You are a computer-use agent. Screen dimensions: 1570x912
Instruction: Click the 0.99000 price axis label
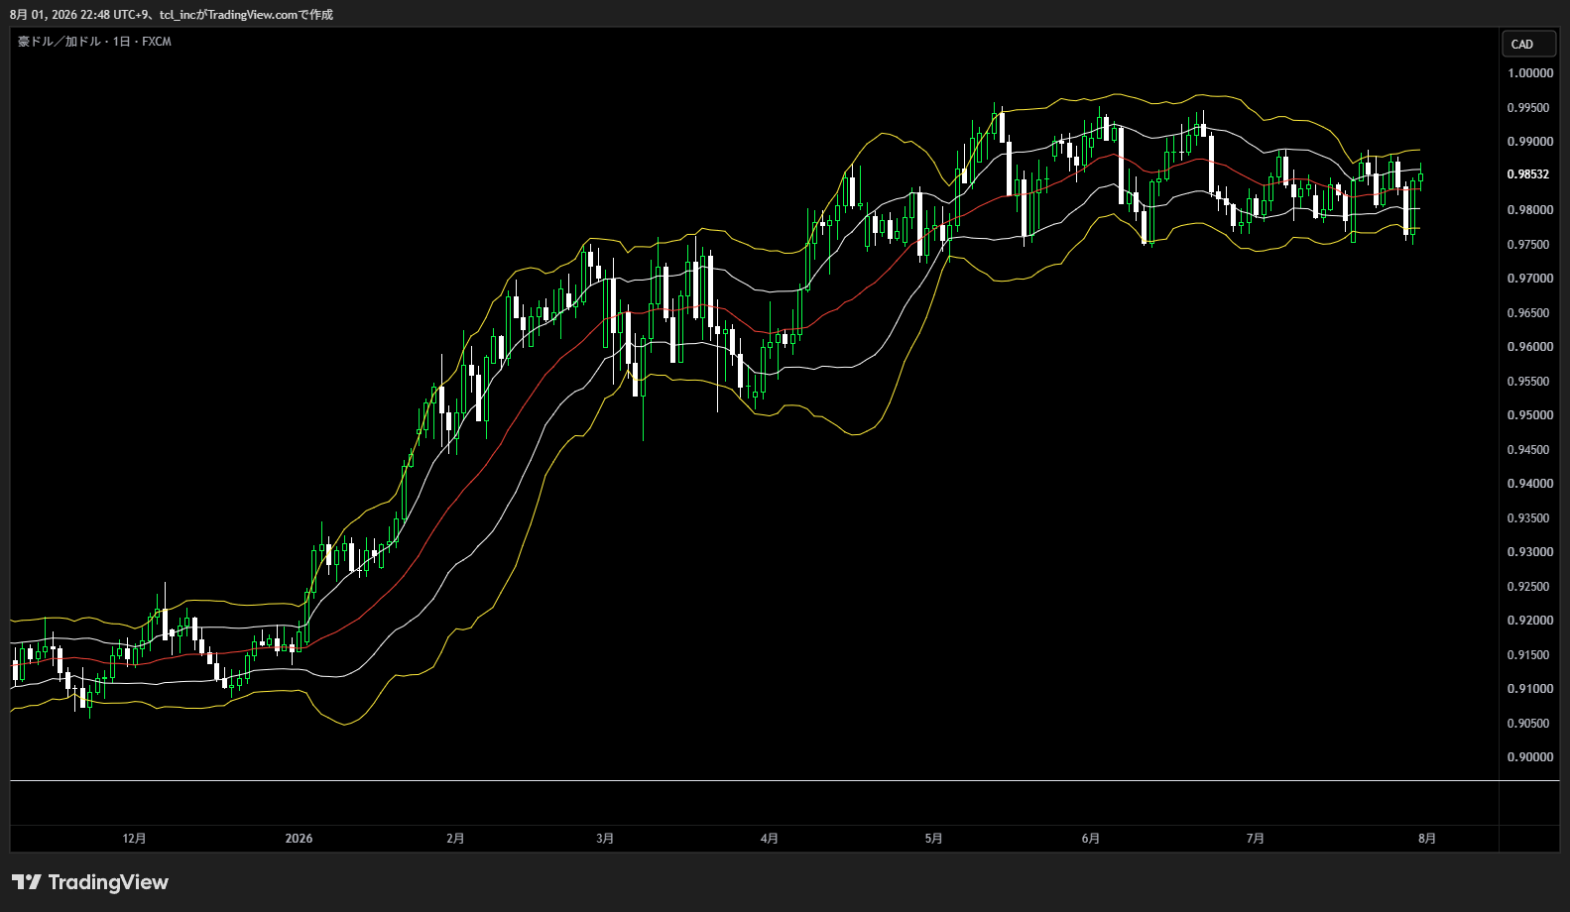tap(1530, 142)
